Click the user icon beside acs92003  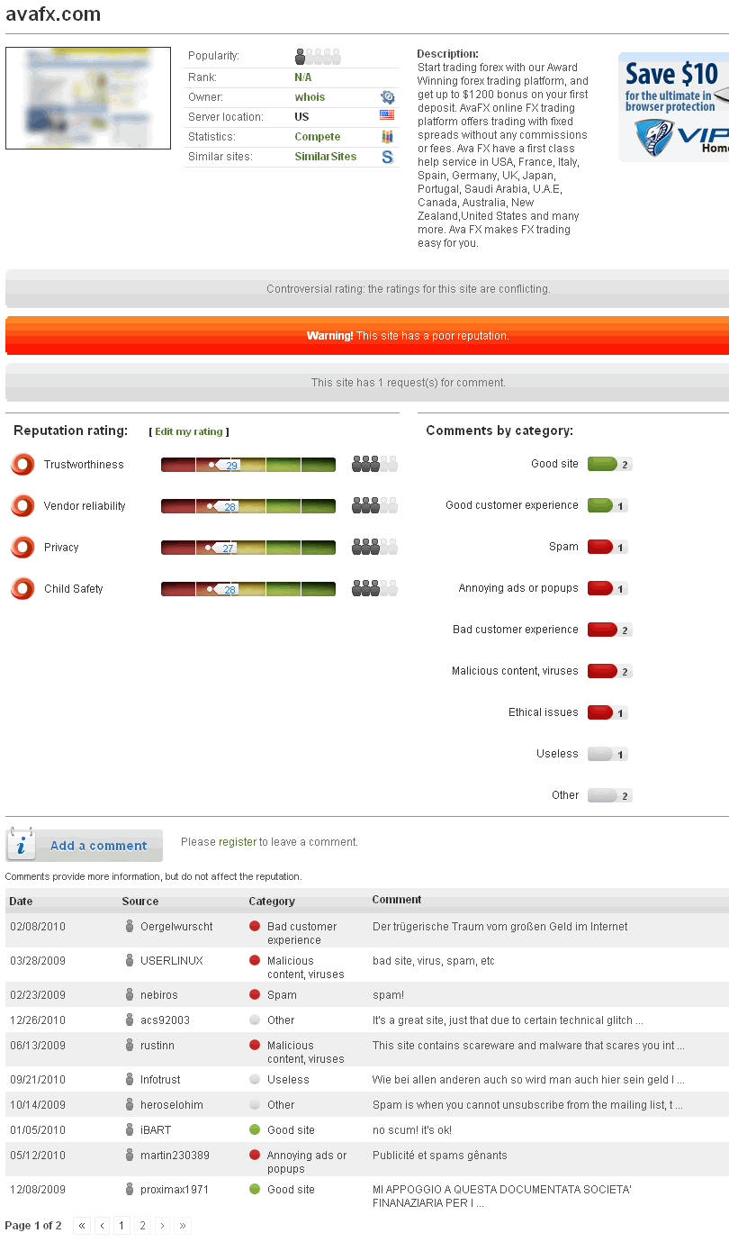point(130,1020)
